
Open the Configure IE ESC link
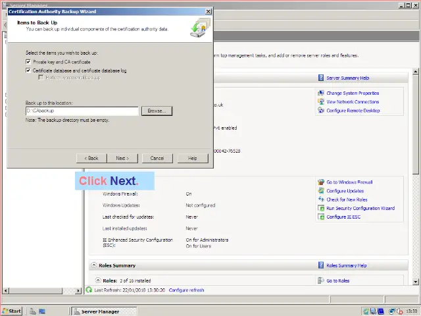(x=343, y=217)
